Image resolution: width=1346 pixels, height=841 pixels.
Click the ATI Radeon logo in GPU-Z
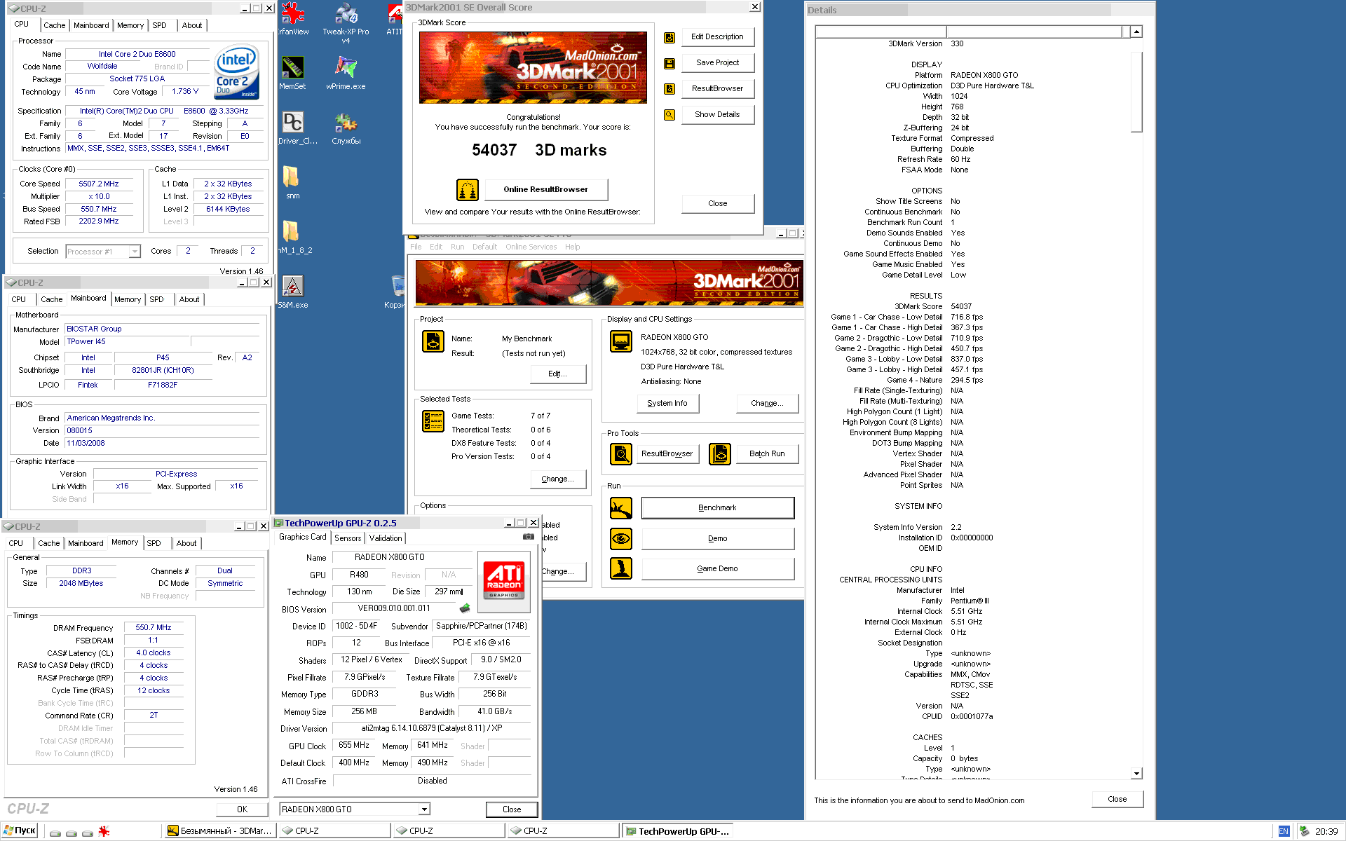pyautogui.click(x=504, y=580)
